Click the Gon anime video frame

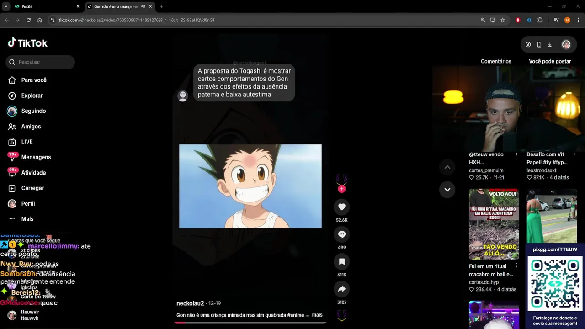(250, 186)
